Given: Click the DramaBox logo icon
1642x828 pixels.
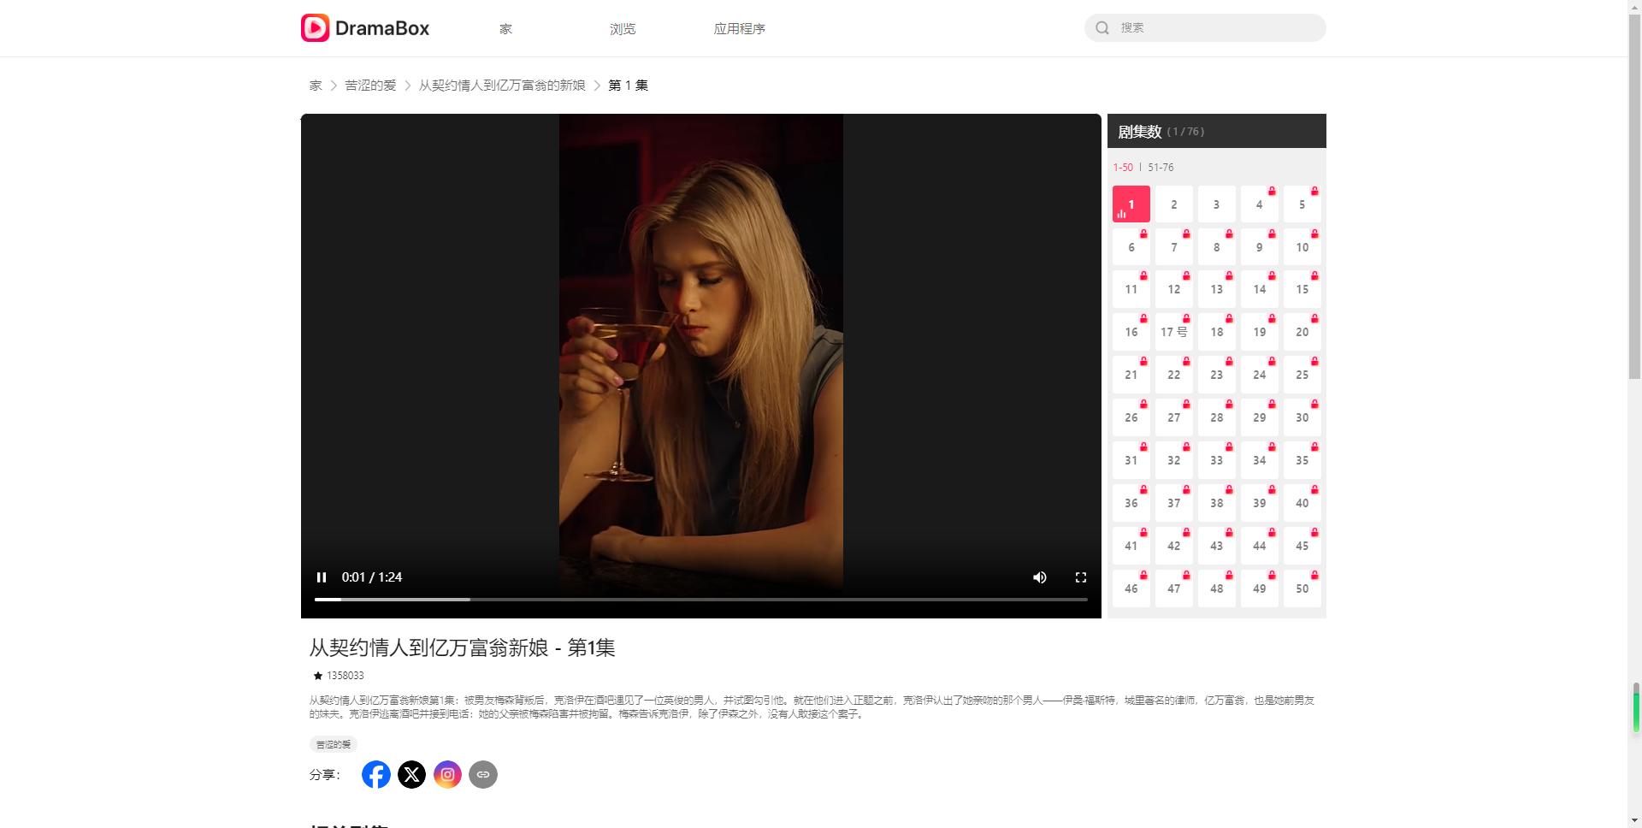Looking at the screenshot, I should coord(315,27).
